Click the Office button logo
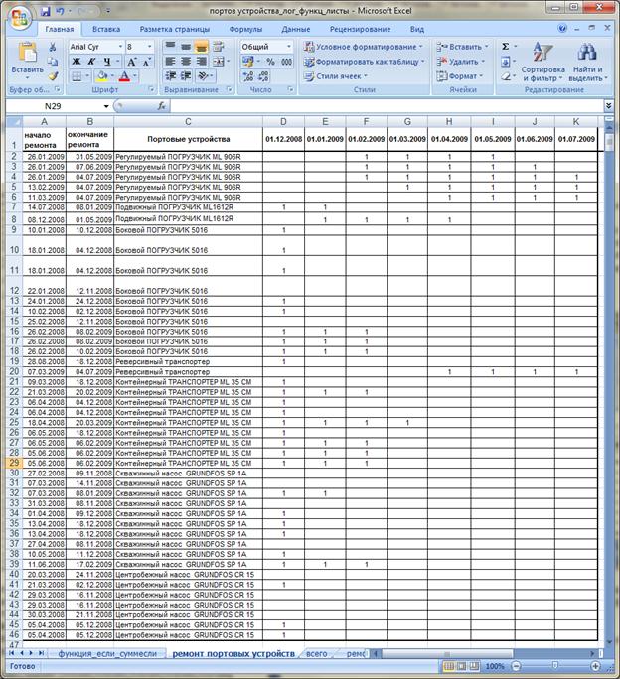The height and width of the screenshot is (679, 620). tap(20, 18)
